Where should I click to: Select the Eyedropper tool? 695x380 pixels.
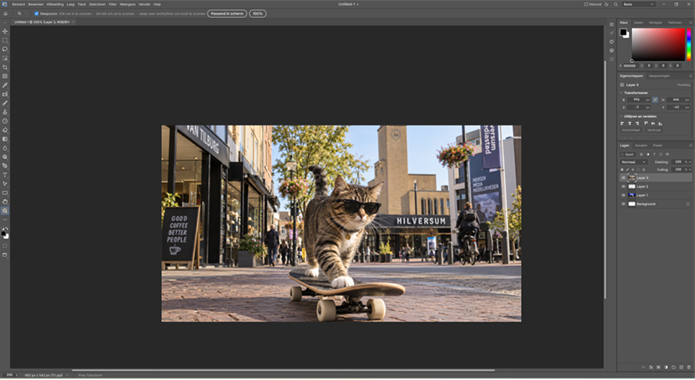5,85
